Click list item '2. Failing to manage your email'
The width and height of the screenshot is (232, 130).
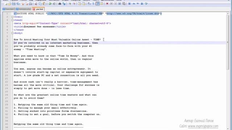(46, 108)
